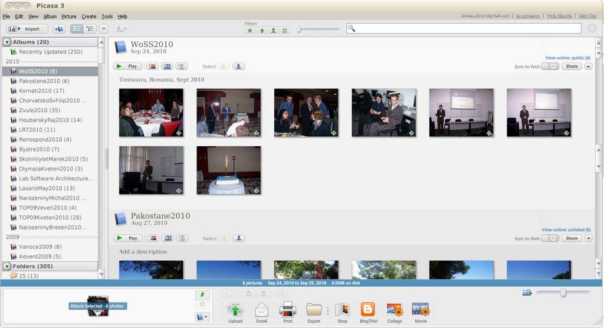This screenshot has width=604, height=328.
Task: Click geotag icon in WoSS2010 album header
Action: 182,66
